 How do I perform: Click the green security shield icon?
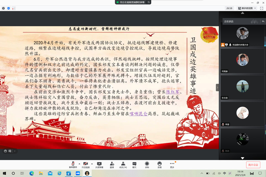tap(8, 8)
